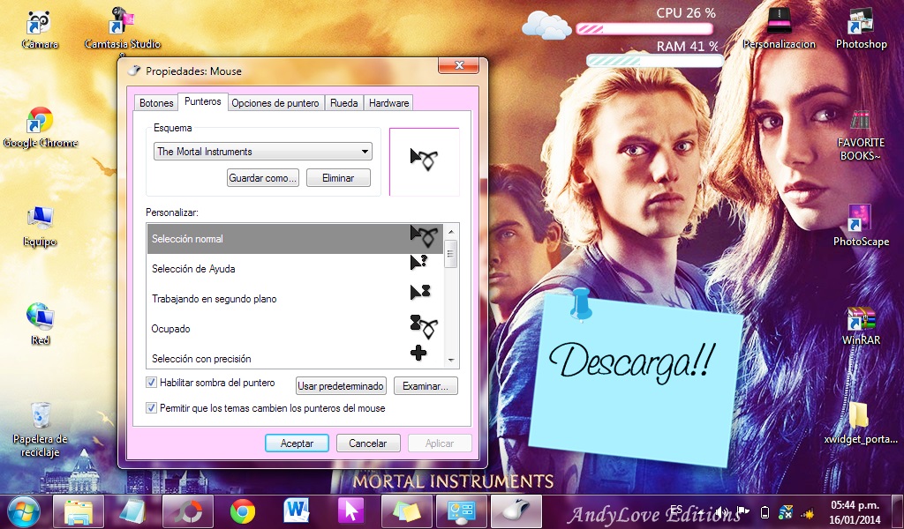Viewport: 904px width, 529px height.
Task: Click the pointer list scroll-up arrow
Action: 451,231
